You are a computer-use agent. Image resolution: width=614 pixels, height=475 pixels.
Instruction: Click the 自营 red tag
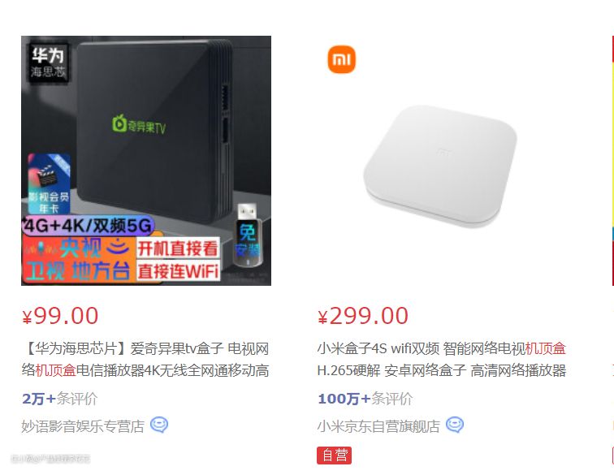pos(334,456)
